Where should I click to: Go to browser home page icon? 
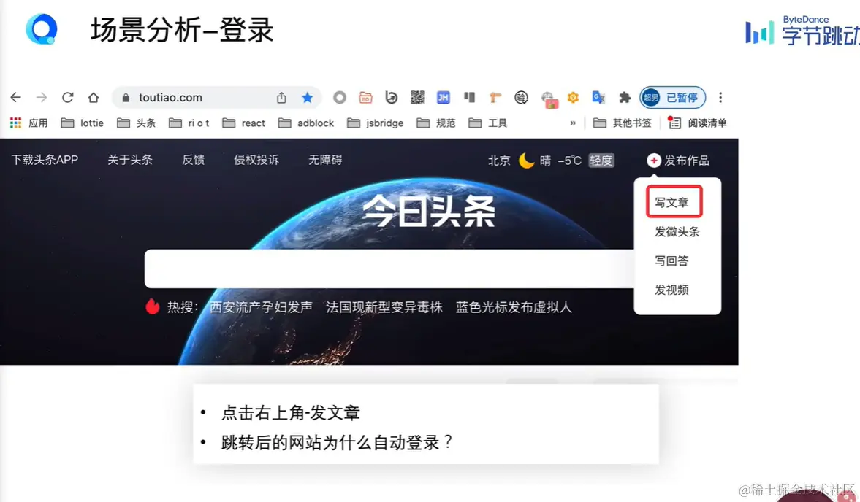[94, 98]
